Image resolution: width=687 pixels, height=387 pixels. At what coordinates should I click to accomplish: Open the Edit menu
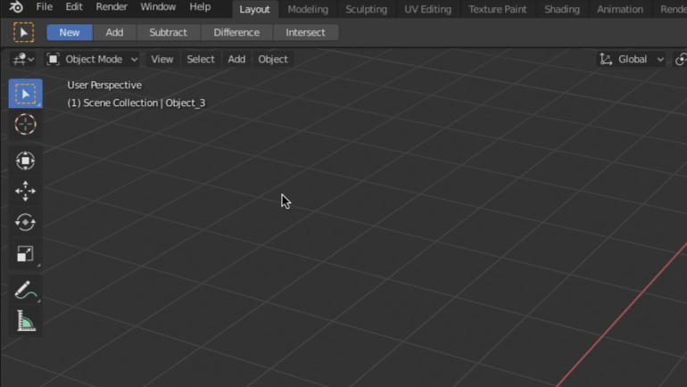73,7
